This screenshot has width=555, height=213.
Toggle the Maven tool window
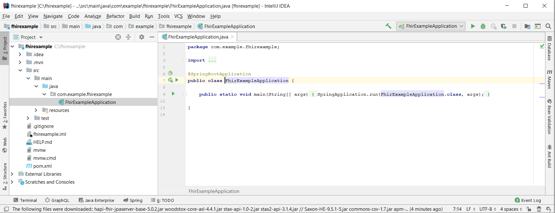click(x=549, y=80)
